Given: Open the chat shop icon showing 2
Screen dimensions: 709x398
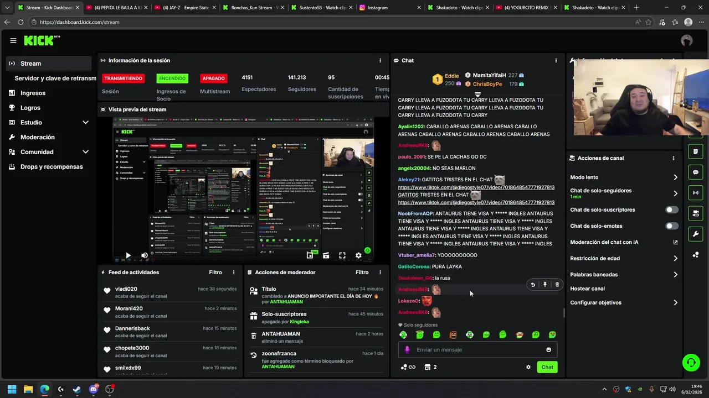Looking at the screenshot, I should [430, 367].
